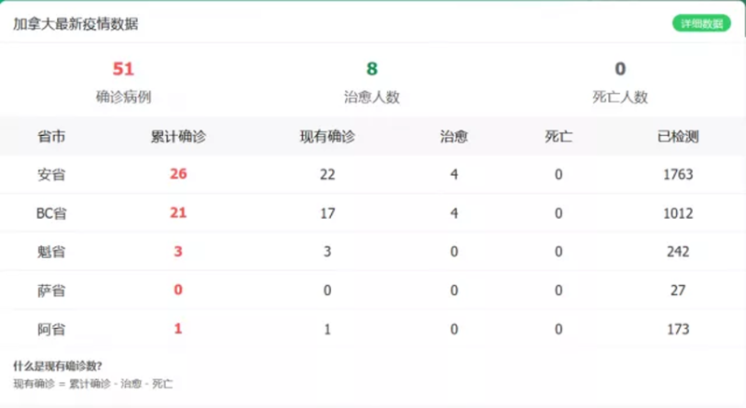Select the 萨省 row name
Image resolution: width=746 pixels, height=408 pixels.
(x=51, y=291)
